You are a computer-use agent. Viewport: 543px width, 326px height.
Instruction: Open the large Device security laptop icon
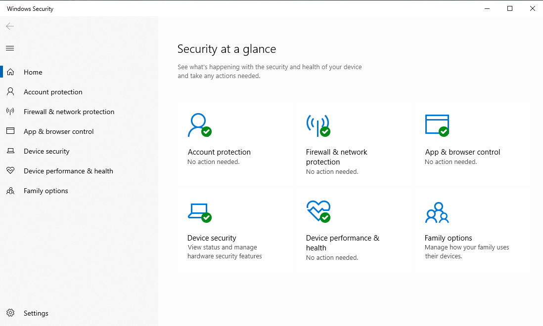pyautogui.click(x=199, y=213)
